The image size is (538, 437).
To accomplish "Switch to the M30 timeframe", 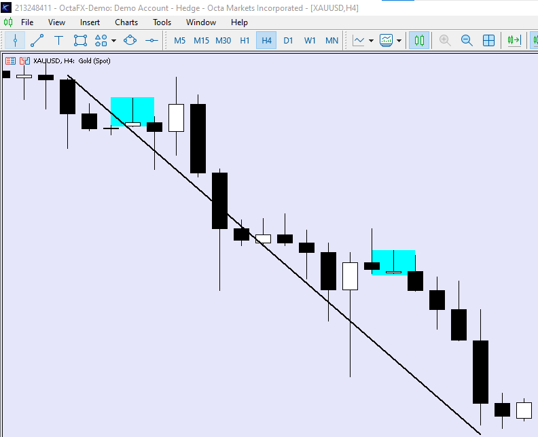I will pos(223,41).
